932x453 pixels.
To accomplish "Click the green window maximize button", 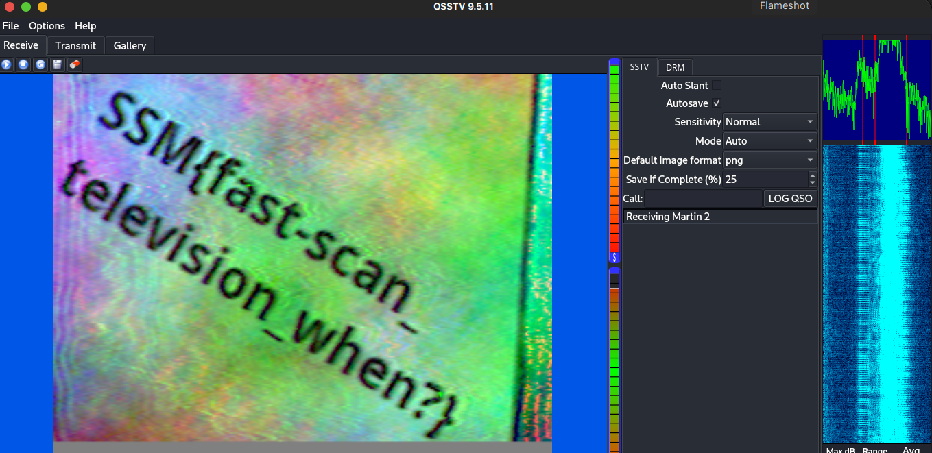I will 26,7.
